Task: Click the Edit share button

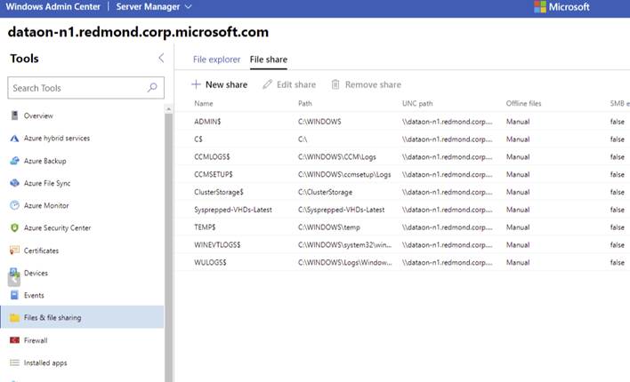Action: (289, 84)
